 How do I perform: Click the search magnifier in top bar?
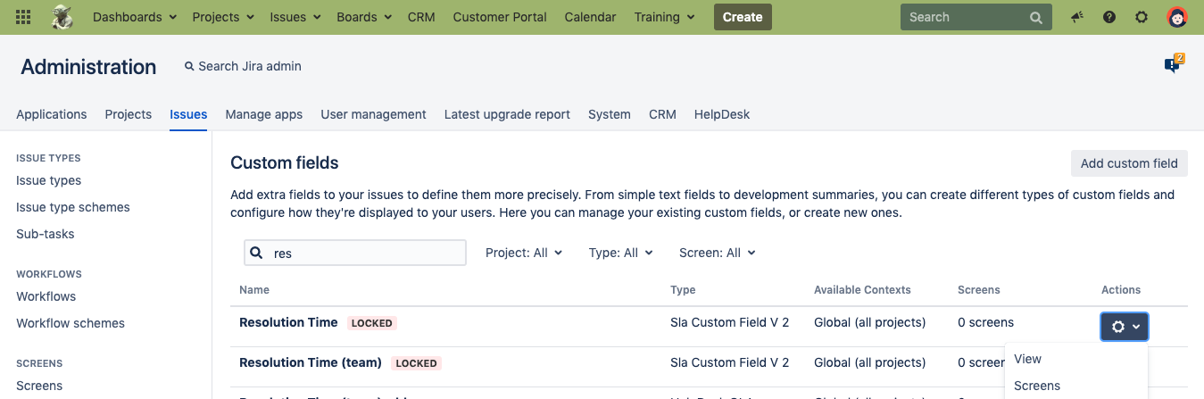(1035, 17)
